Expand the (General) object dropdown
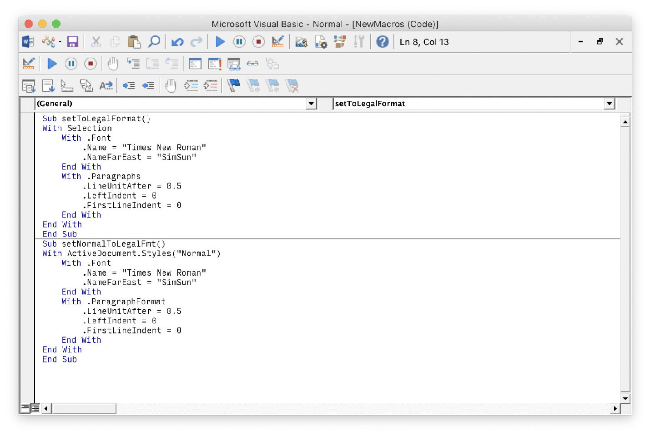This screenshot has width=650, height=436. click(311, 104)
